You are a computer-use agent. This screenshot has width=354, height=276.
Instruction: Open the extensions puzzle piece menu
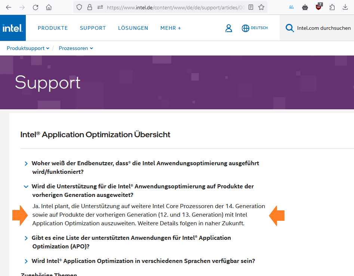(332, 7)
